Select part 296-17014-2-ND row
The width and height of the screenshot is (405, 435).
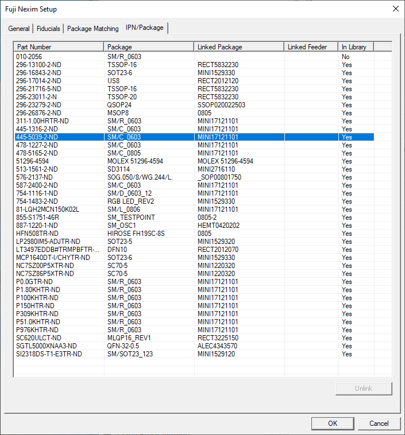point(194,81)
